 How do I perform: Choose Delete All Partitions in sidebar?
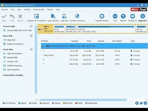pyautogui.click(x=13, y=44)
